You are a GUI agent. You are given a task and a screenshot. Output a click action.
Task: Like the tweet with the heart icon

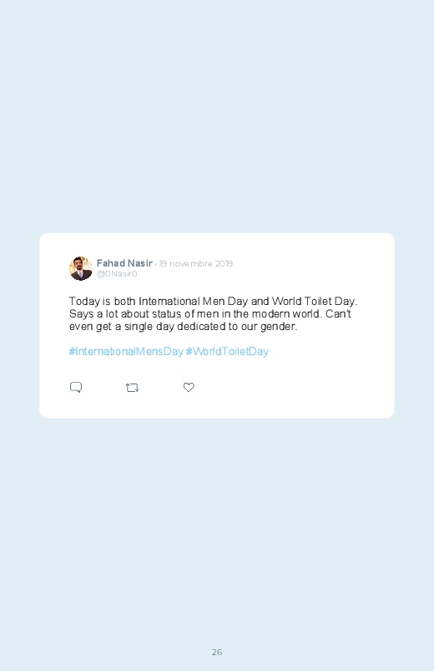click(189, 387)
